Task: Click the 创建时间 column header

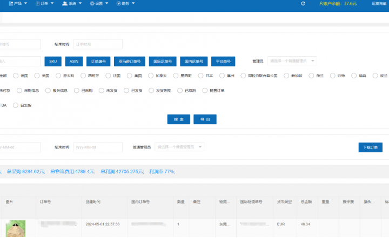Action: click(x=93, y=202)
